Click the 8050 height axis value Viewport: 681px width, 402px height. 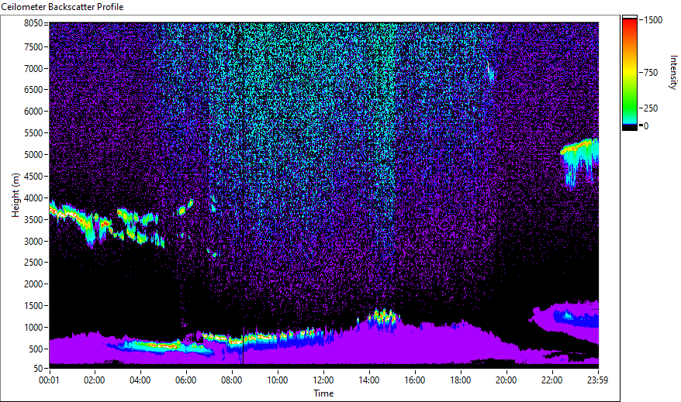(x=33, y=23)
